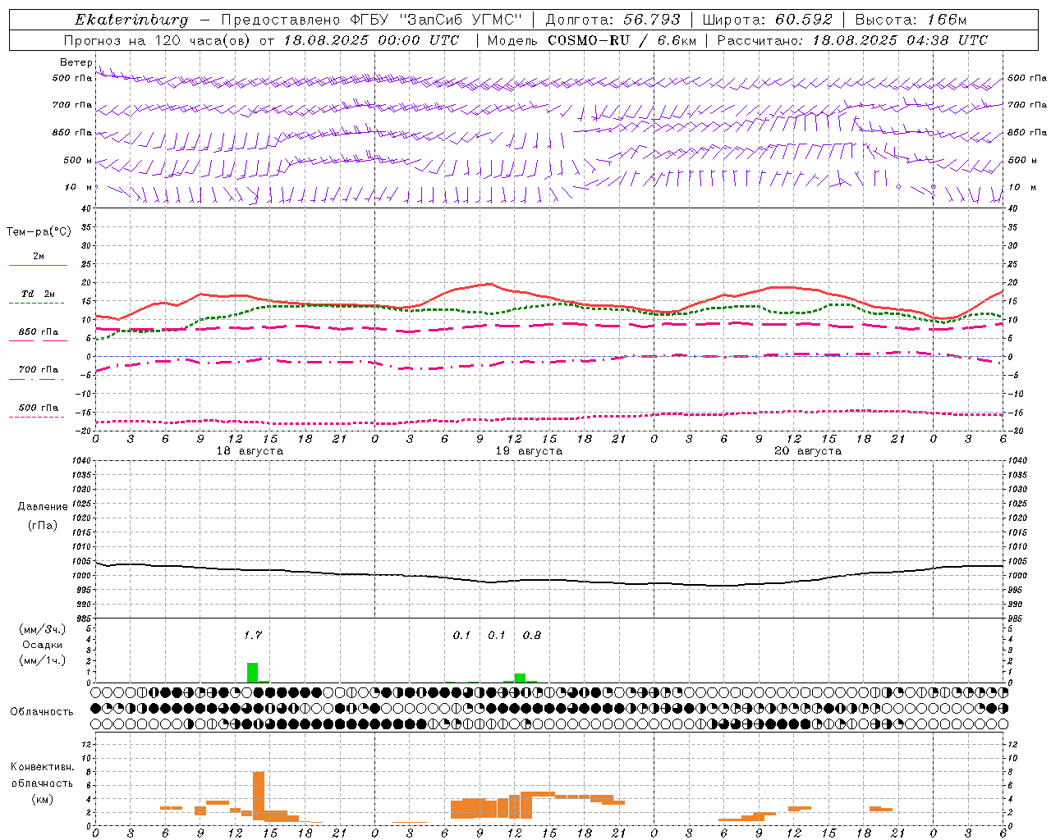Click the Td 2м dew point legend entry
This screenshot has width=1051, height=840.
[x=39, y=294]
